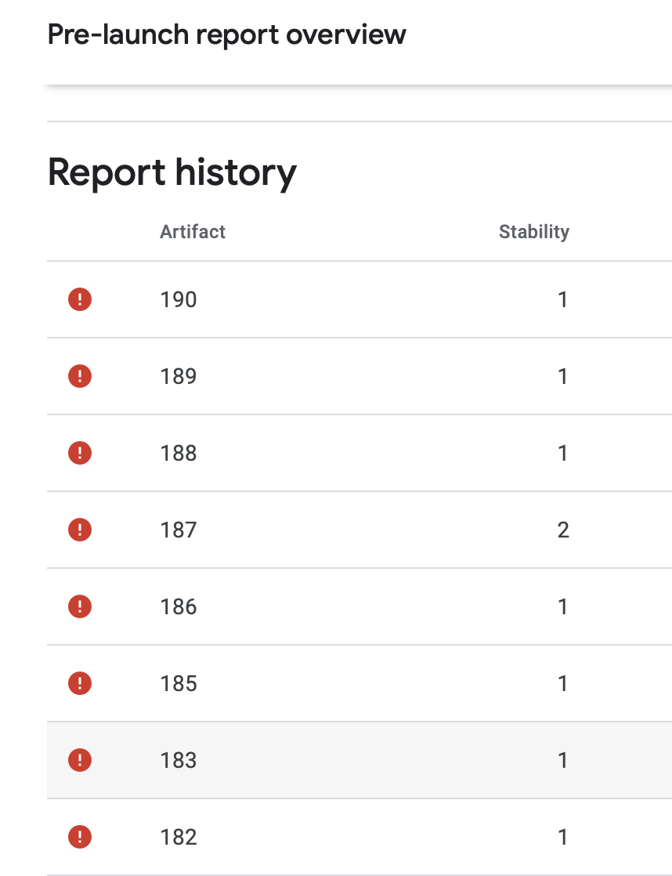Select the highlighted artifact 183 row
The image size is (672, 876).
tap(313, 760)
